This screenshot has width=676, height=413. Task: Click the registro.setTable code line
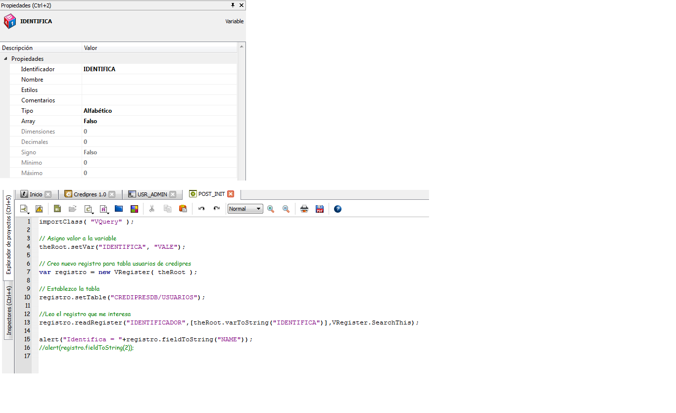(122, 297)
